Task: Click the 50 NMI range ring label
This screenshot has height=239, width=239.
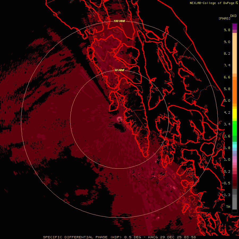Action: (x=119, y=70)
